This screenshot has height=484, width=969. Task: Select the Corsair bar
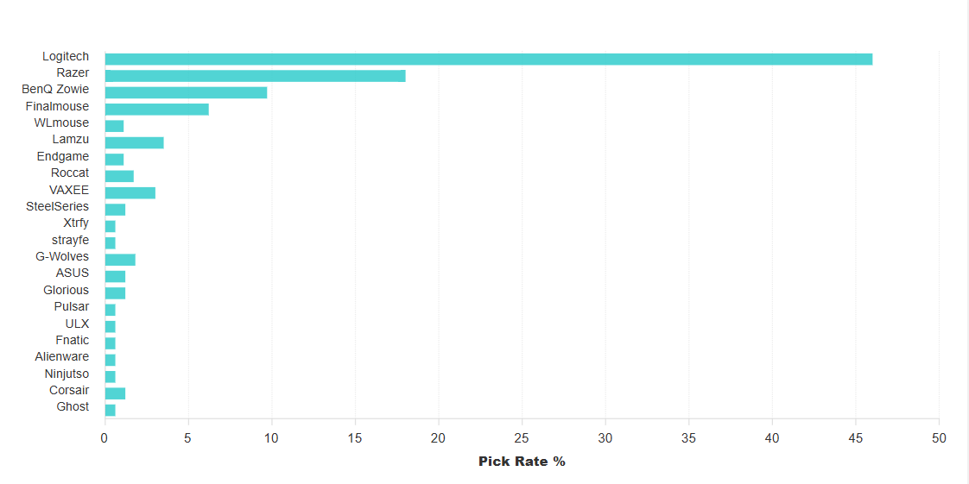(x=115, y=393)
